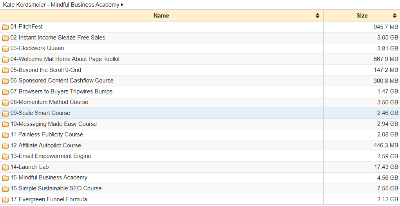Open the 16-Simple Sustainable SEO Course link
The image size is (400, 206).
pyautogui.click(x=56, y=189)
